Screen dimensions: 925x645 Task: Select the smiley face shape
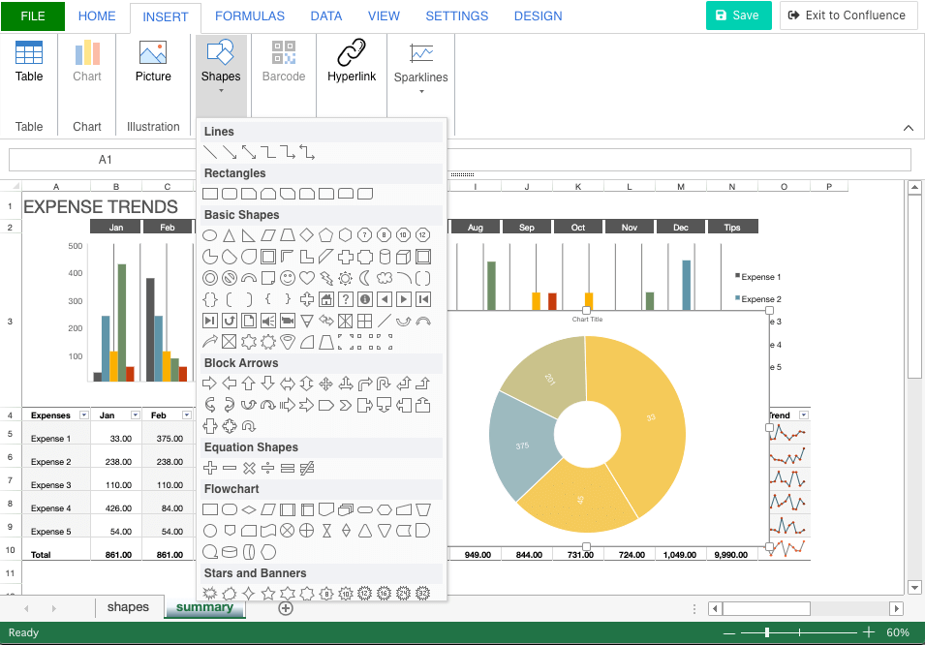point(288,278)
